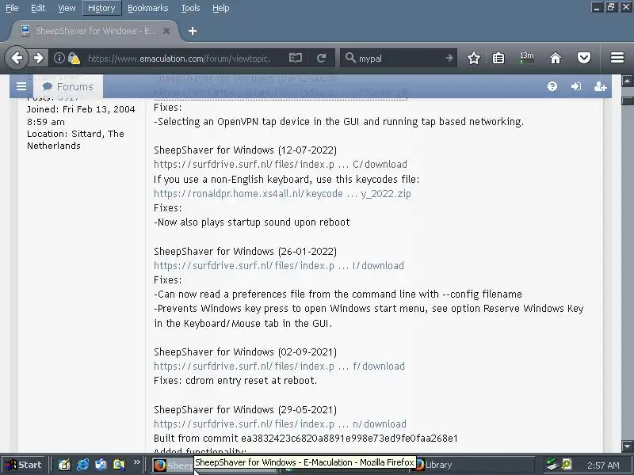Image resolution: width=634 pixels, height=475 pixels.
Task: Select the SheepShaver for Windows browser tab
Action: pos(95,31)
